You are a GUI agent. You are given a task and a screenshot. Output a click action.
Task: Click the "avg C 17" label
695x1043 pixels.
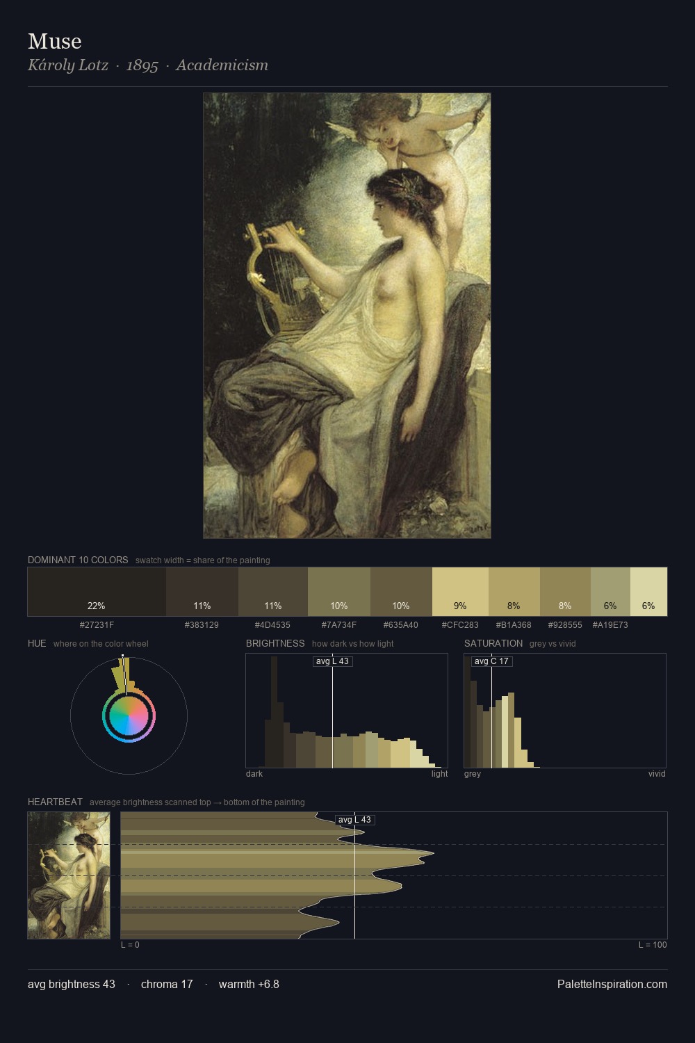pos(491,661)
